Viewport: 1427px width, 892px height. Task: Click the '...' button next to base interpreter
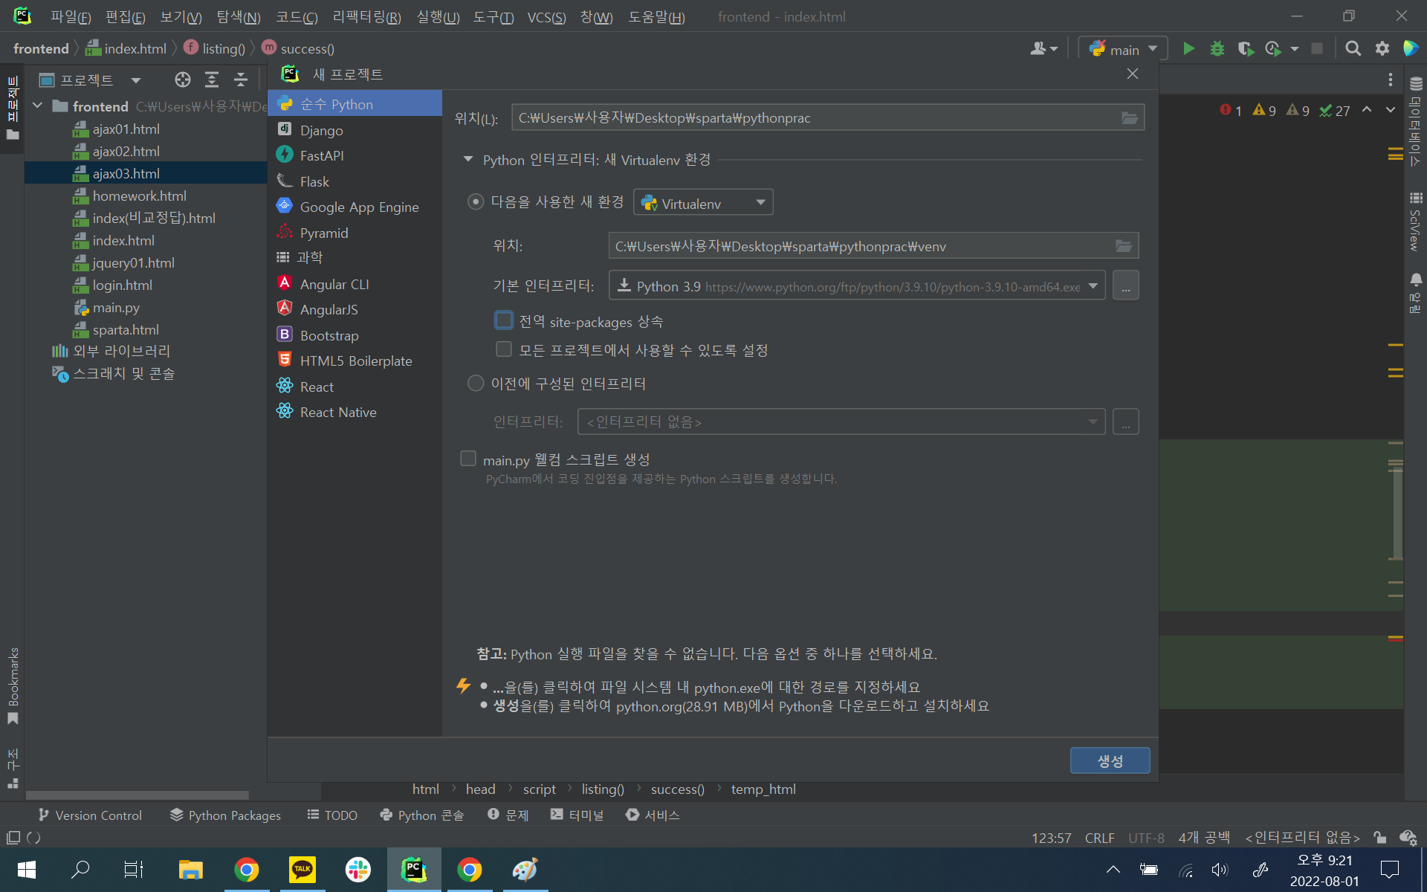click(x=1125, y=285)
